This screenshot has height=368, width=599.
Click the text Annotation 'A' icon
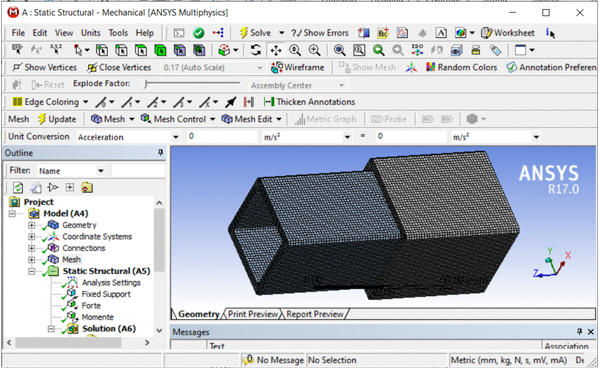pos(441,33)
